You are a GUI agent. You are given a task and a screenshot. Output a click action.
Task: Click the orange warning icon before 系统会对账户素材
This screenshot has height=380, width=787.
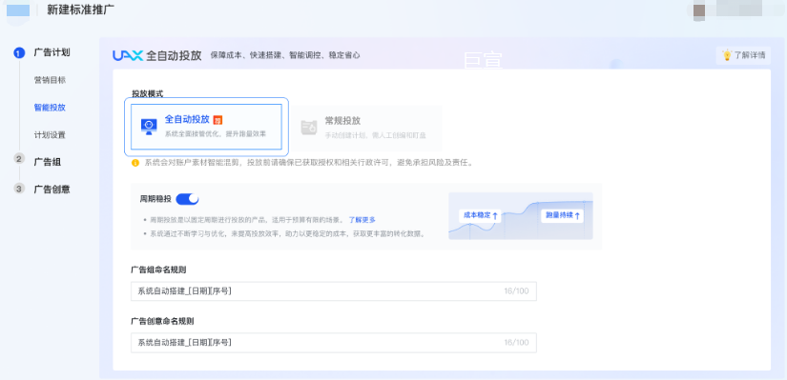pyautogui.click(x=135, y=163)
